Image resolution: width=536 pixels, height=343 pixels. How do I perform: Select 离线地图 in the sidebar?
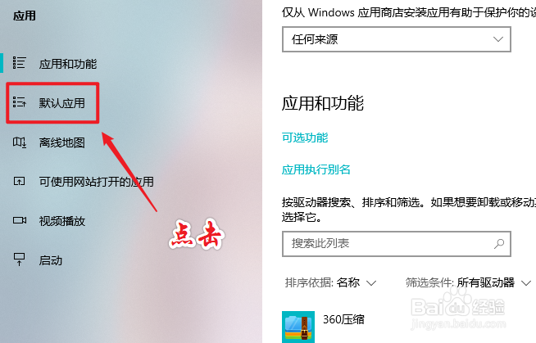[61, 142]
